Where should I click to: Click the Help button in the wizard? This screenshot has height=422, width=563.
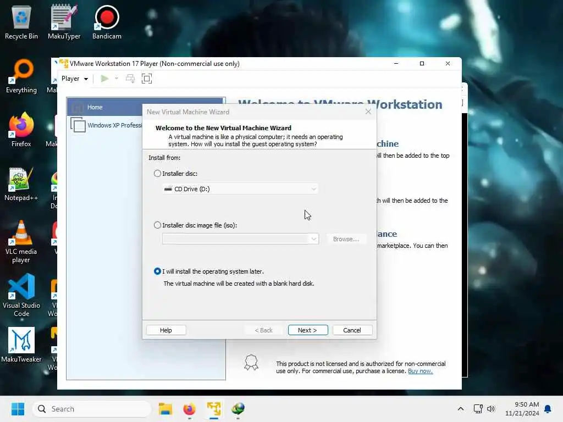pyautogui.click(x=166, y=330)
